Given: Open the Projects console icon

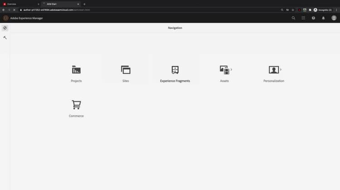Looking at the screenshot, I should pos(76,70).
